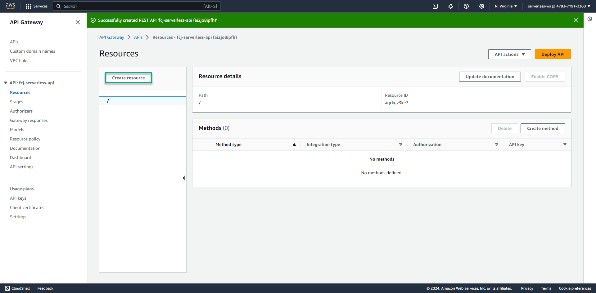This screenshot has height=293, width=596.
Task: Open CloudShell from the top bar icon
Action: pos(435,6)
